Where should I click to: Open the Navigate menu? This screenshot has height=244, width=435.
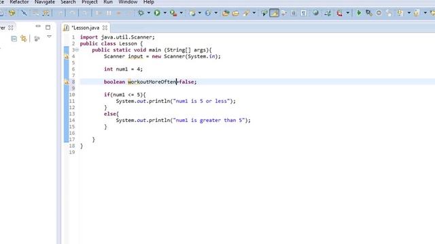44,2
